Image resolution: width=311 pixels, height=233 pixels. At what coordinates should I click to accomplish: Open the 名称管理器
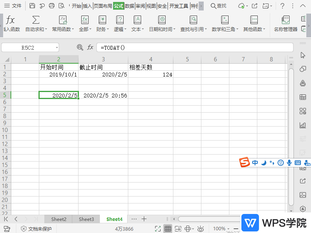pos(286,24)
